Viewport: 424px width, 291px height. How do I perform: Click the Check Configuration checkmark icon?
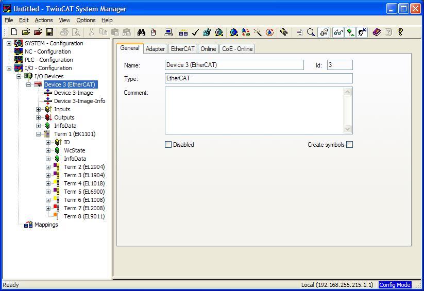pos(195,32)
